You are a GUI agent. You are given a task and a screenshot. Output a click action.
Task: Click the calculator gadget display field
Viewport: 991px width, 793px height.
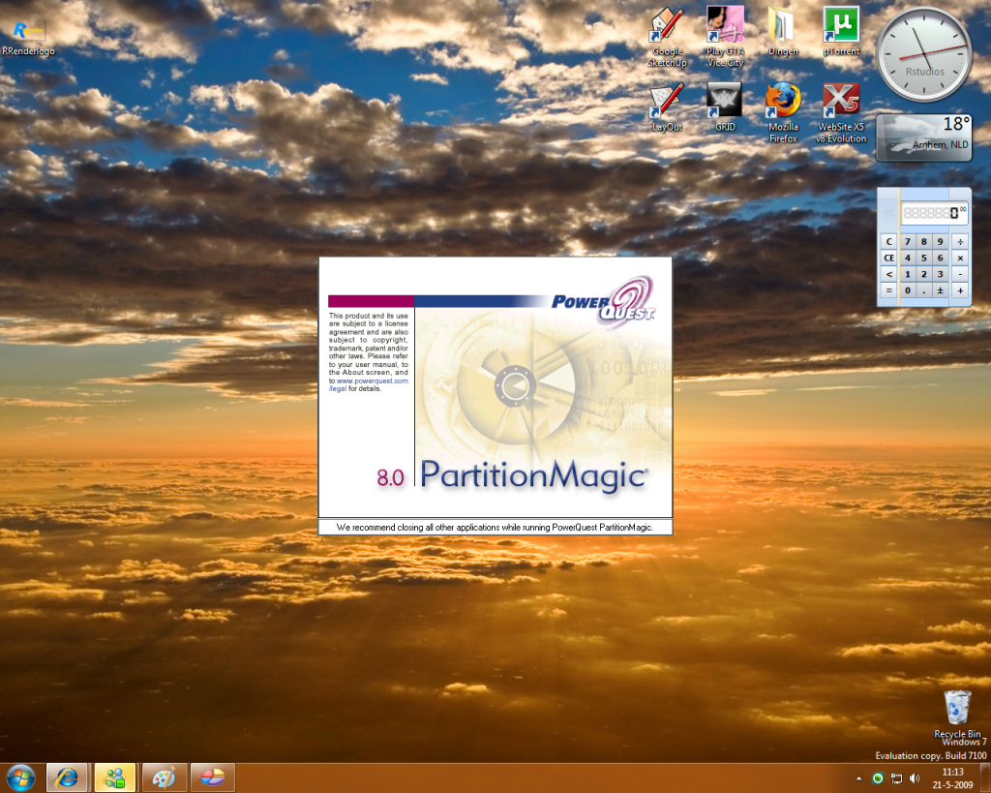click(x=934, y=213)
